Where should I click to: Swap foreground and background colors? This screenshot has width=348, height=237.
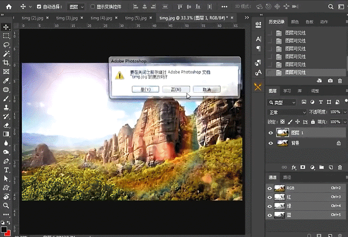[x=8, y=222]
